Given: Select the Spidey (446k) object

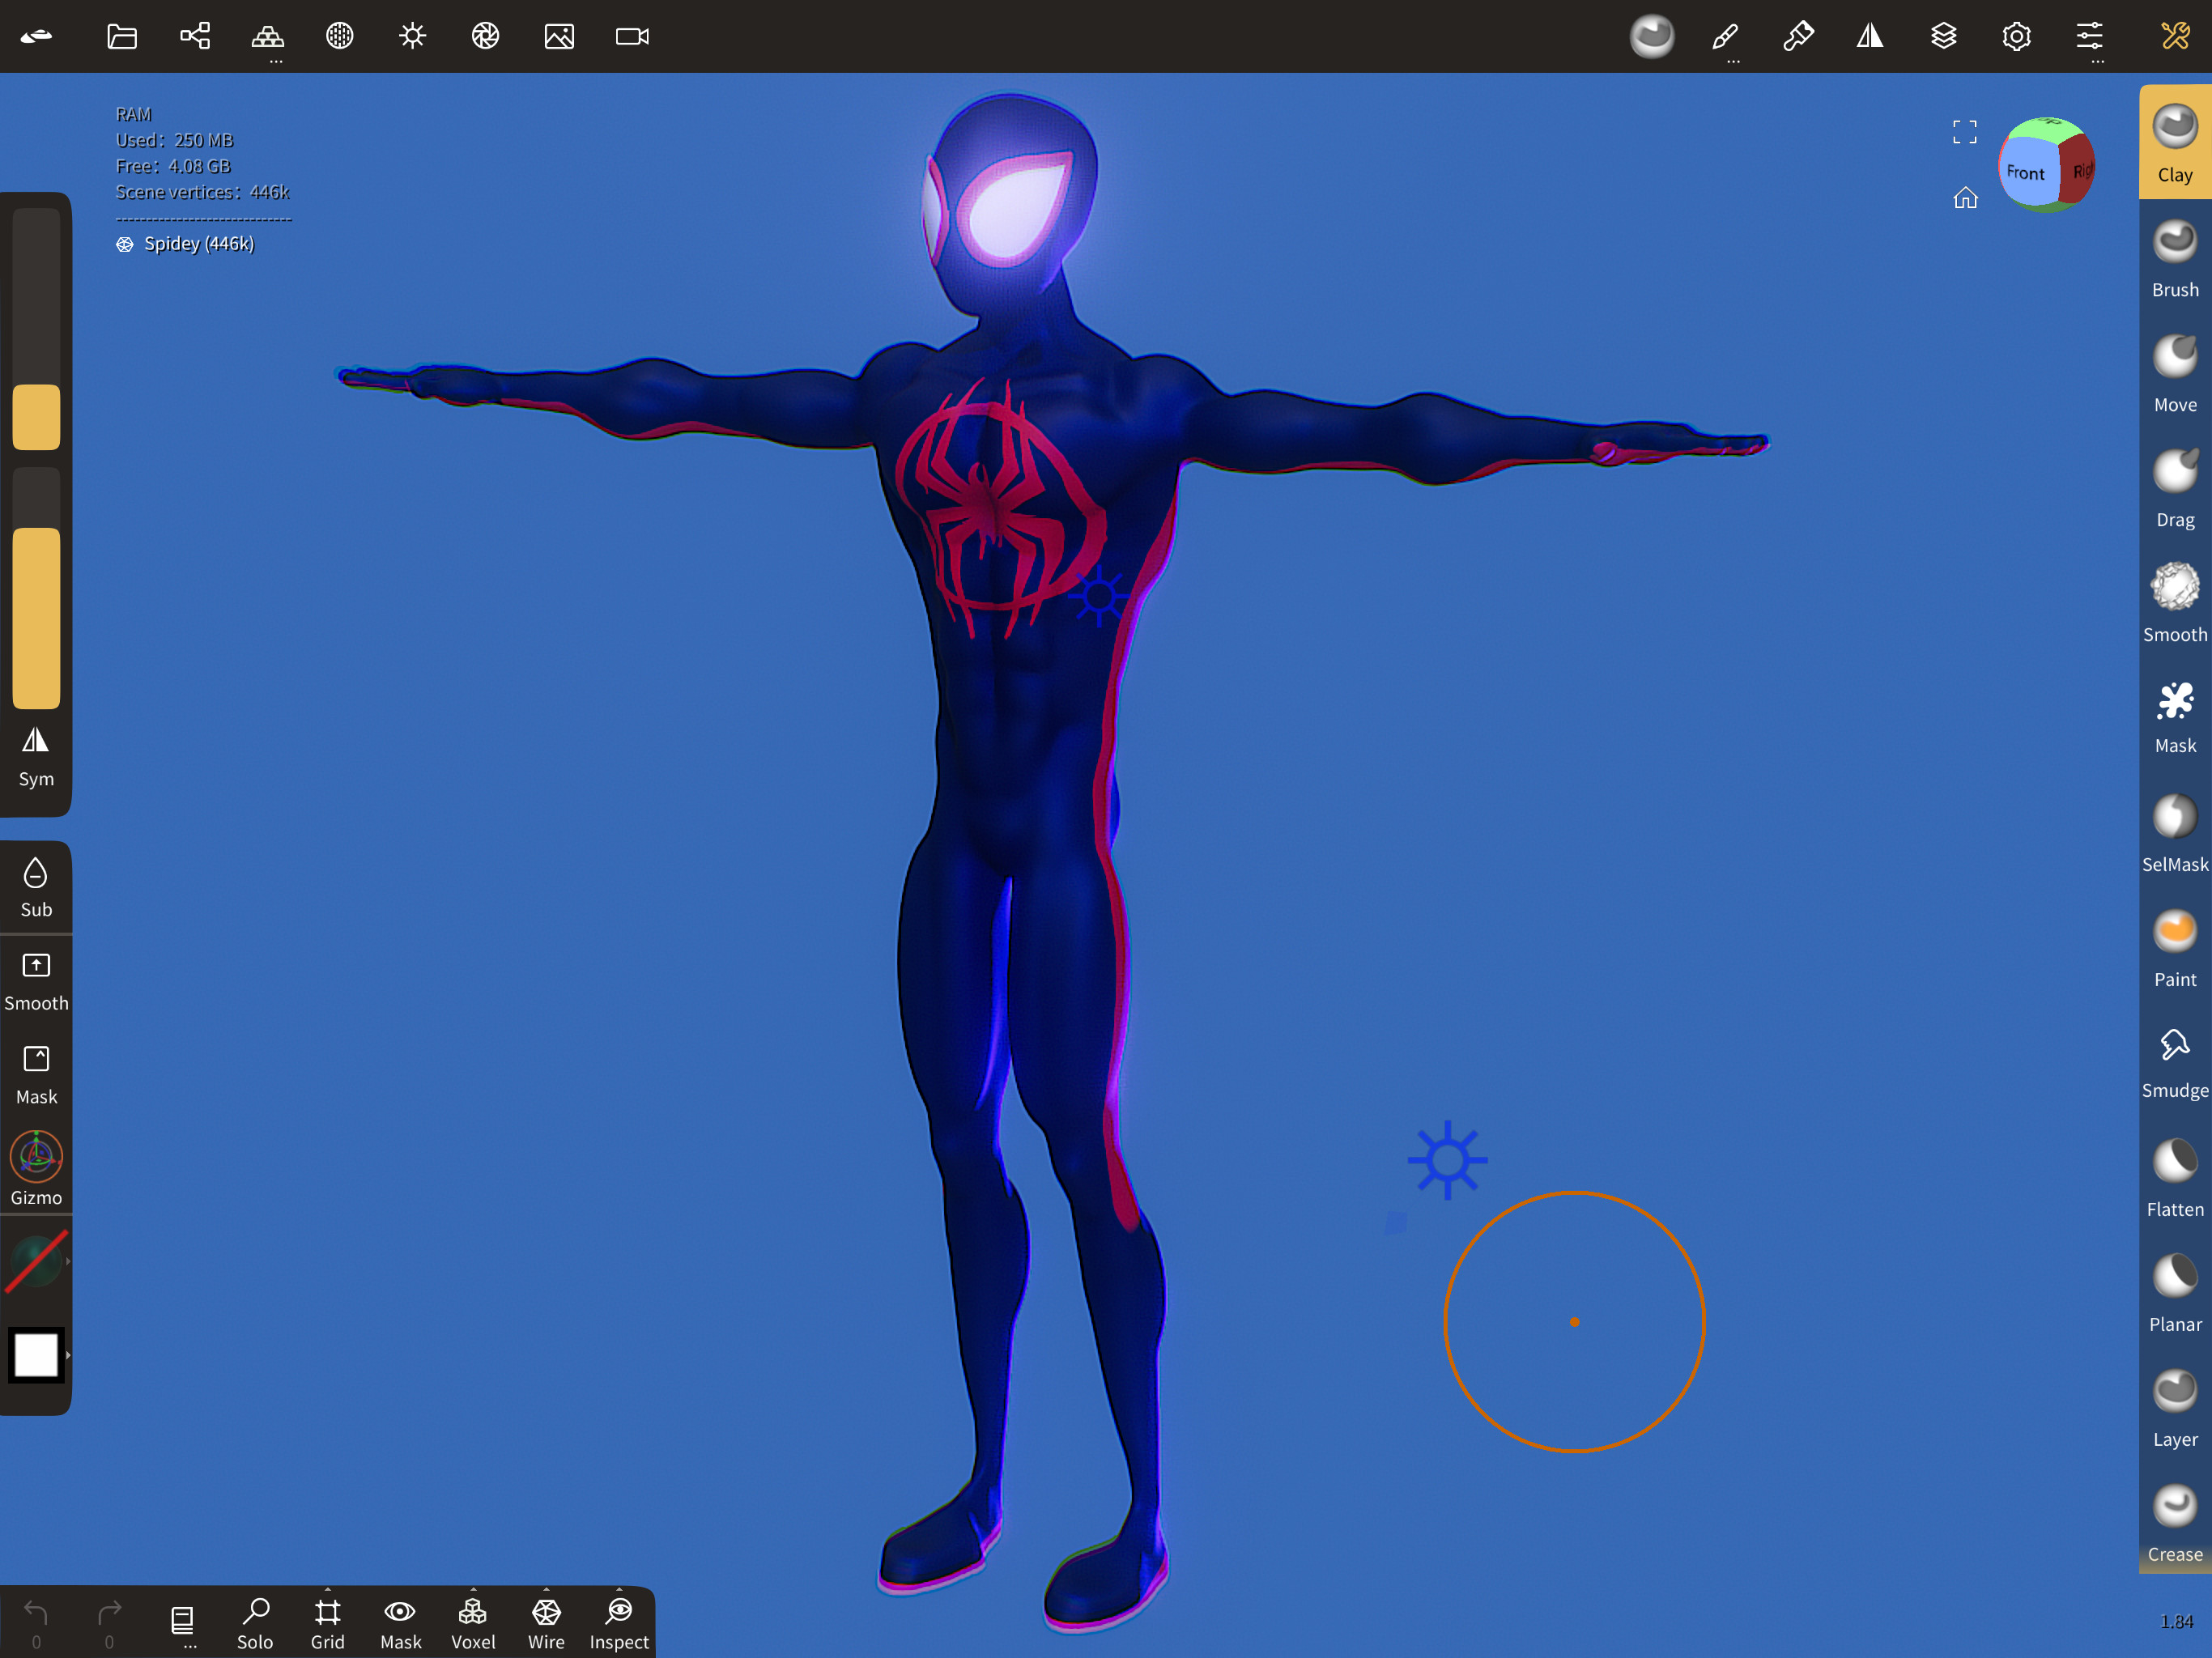Looking at the screenshot, I should tap(186, 244).
